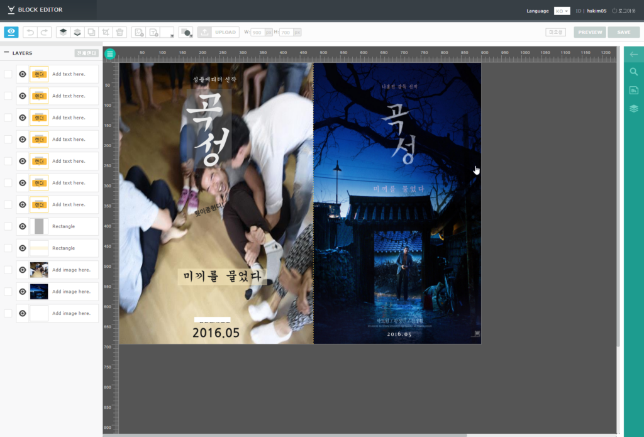Click the crop tool icon
The width and height of the screenshot is (644, 437).
pyautogui.click(x=106, y=32)
